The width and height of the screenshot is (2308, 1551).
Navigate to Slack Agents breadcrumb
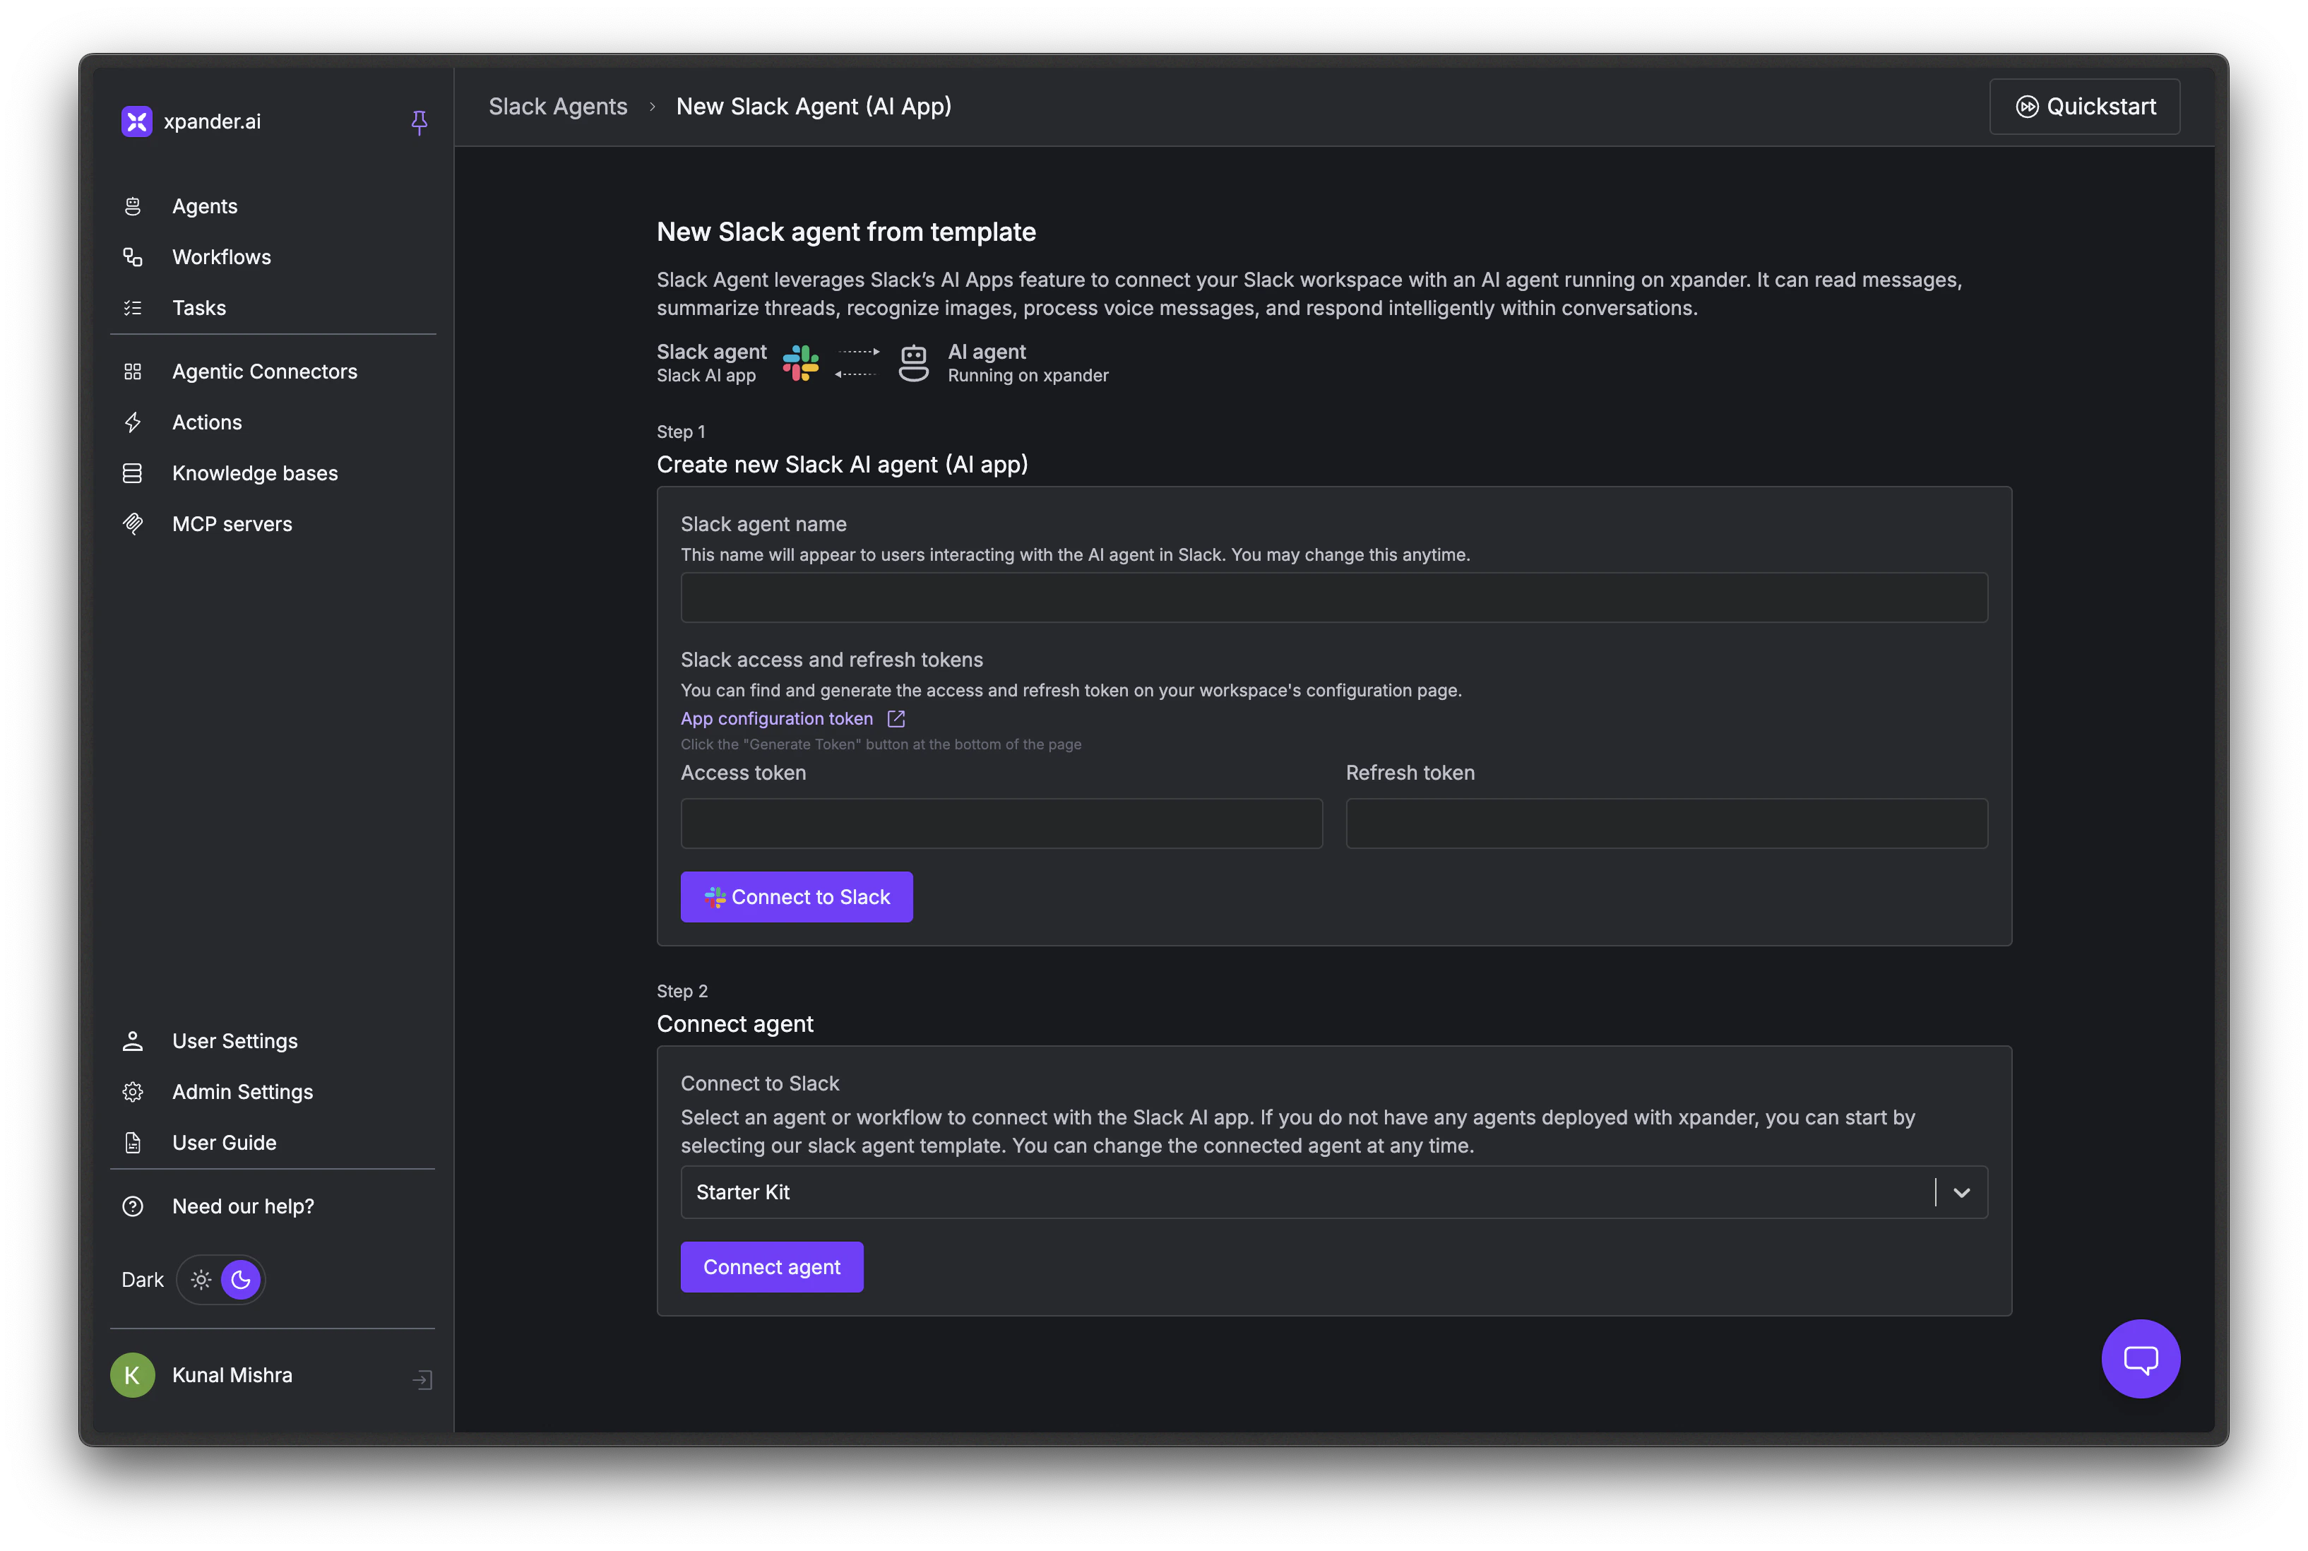click(x=558, y=106)
